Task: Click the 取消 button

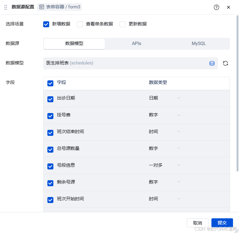Action: click(x=197, y=223)
